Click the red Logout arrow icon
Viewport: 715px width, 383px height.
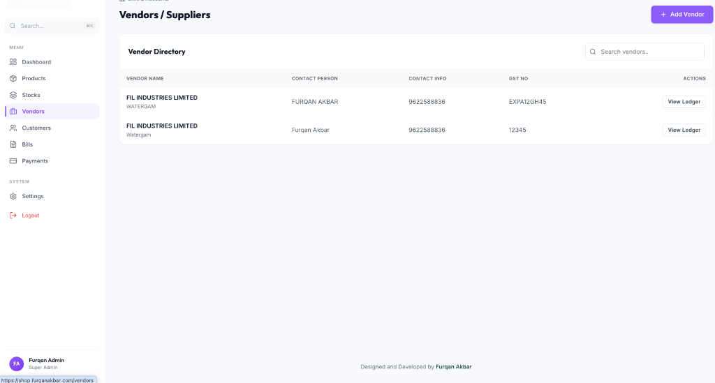pos(13,216)
